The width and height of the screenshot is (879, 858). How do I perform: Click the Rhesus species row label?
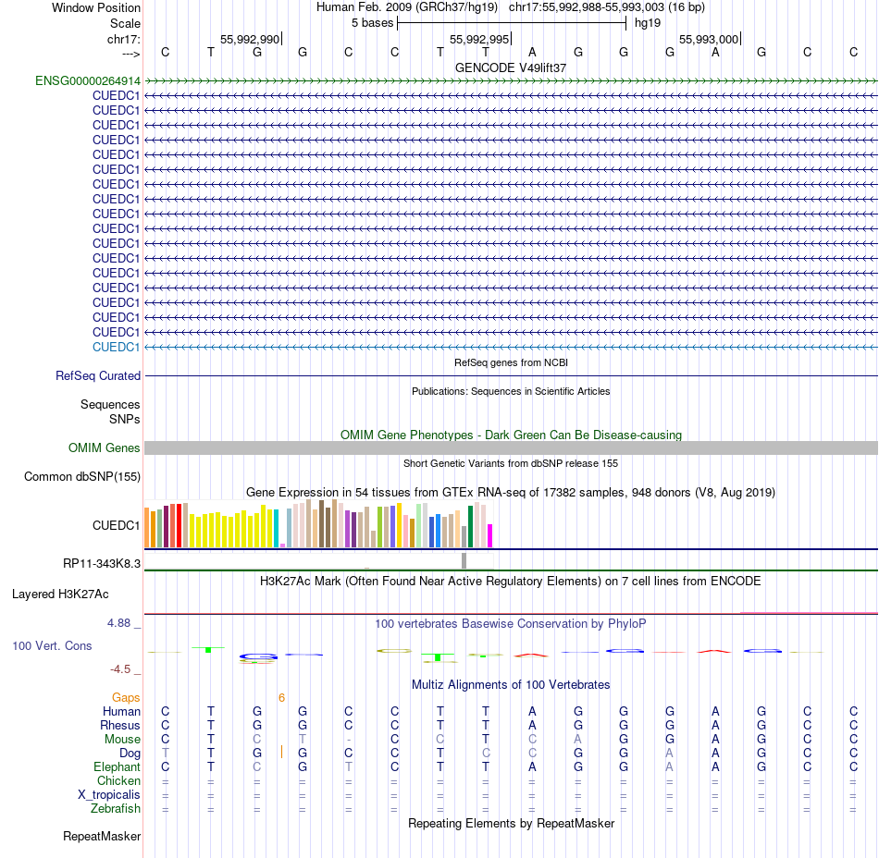click(120, 726)
